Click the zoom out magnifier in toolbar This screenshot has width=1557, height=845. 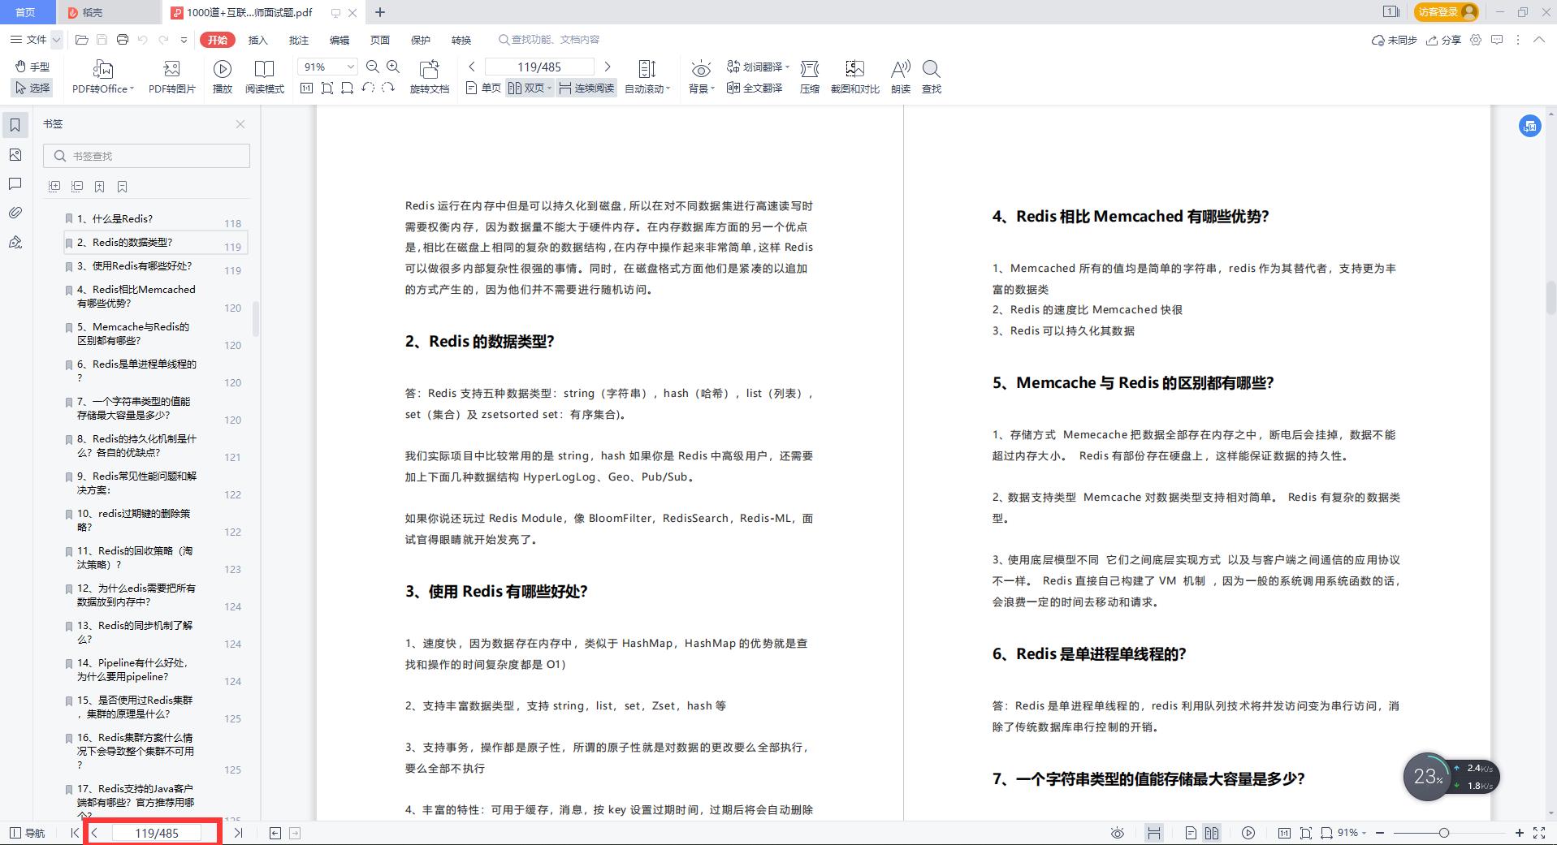373,67
